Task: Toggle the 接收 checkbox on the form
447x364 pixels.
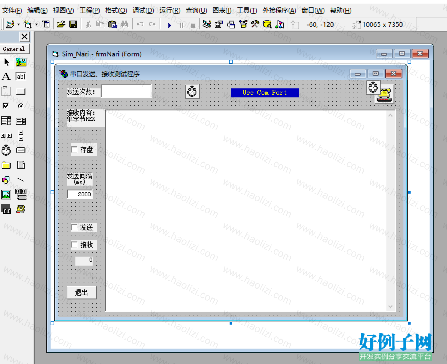Action: [75, 245]
